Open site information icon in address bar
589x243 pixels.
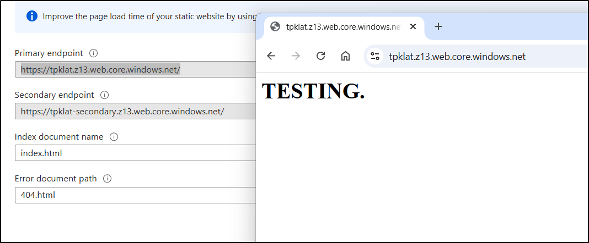(376, 56)
